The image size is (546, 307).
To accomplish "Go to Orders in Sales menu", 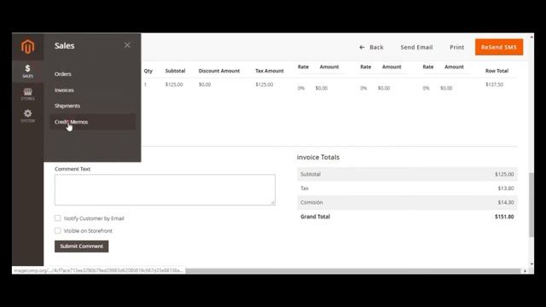I will 62,74.
